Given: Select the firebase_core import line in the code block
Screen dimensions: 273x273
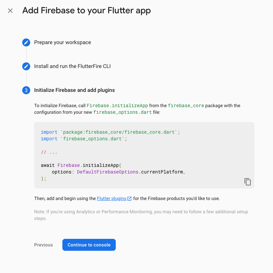Looking at the screenshot, I should click(109, 132).
